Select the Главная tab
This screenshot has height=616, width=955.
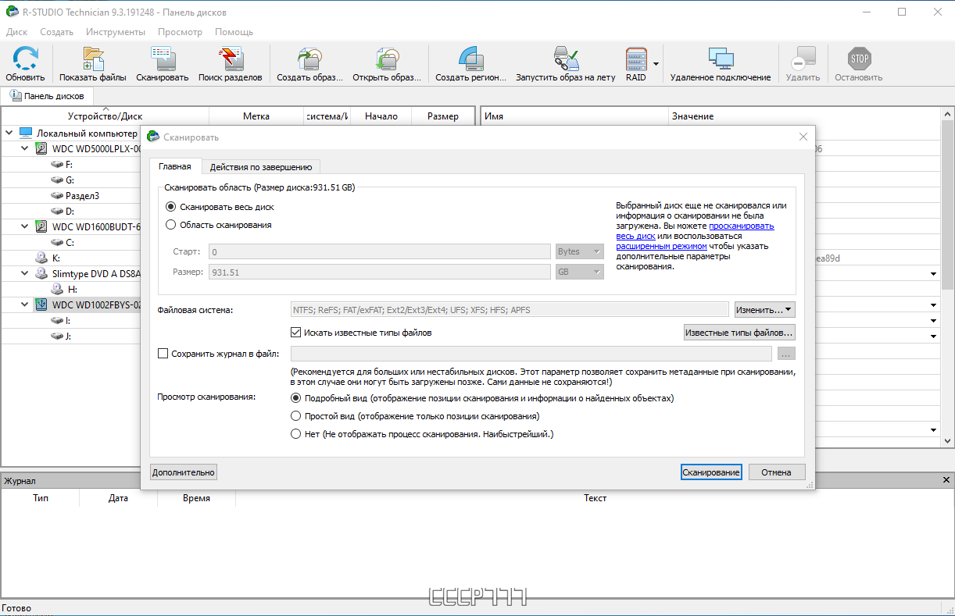click(x=174, y=166)
